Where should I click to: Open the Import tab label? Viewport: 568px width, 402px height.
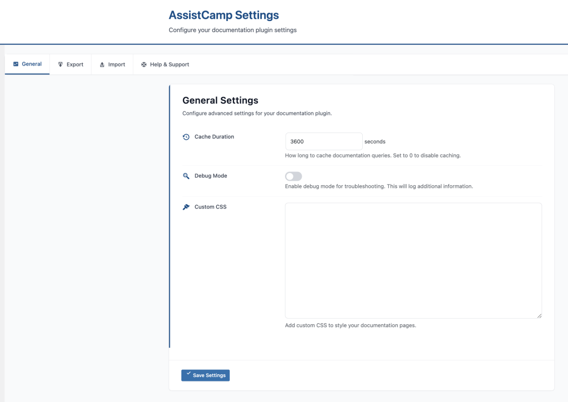point(116,64)
